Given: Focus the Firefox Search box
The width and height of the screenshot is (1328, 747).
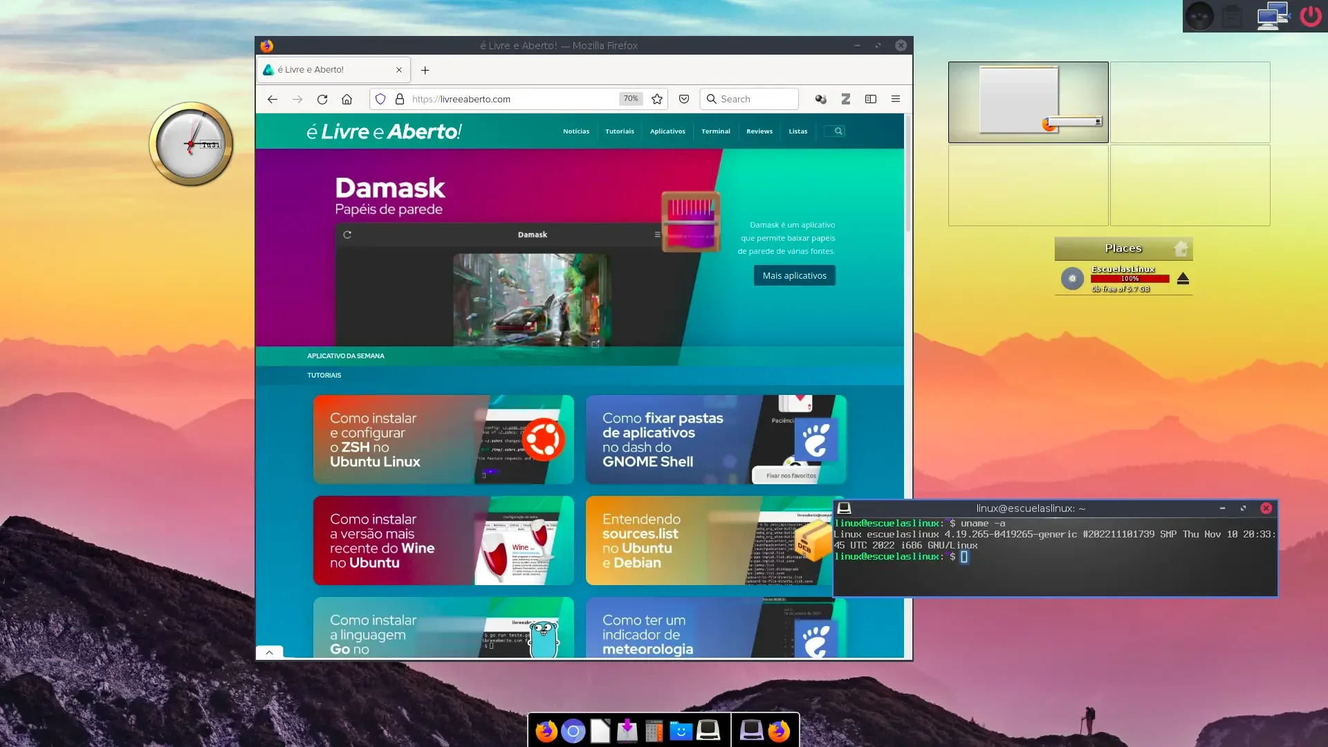Looking at the screenshot, I should 750,100.
